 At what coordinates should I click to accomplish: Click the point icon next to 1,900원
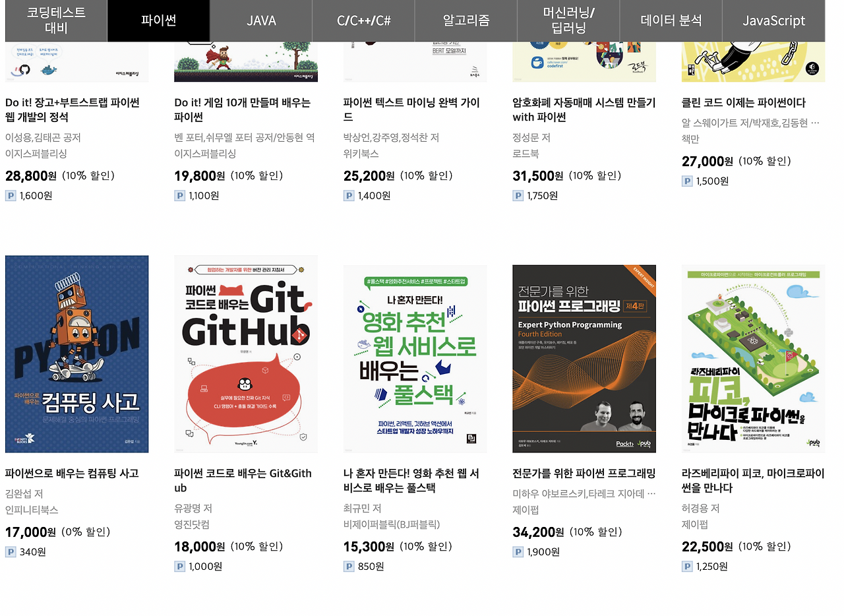pos(518,551)
